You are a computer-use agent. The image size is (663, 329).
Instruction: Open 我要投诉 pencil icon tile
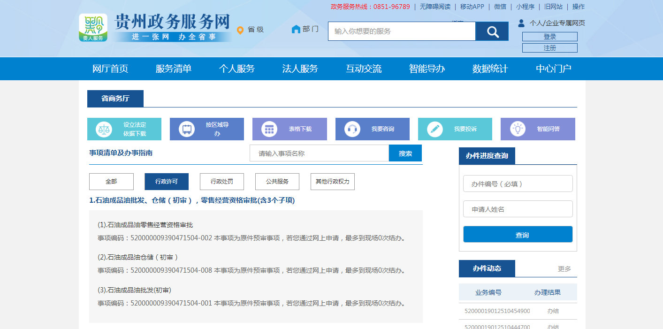coord(435,129)
